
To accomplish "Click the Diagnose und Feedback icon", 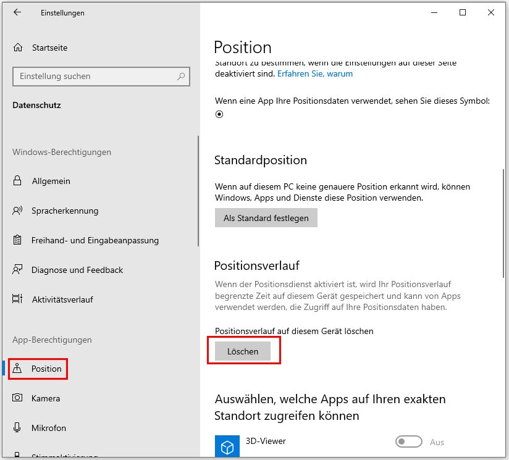I will pos(18,270).
